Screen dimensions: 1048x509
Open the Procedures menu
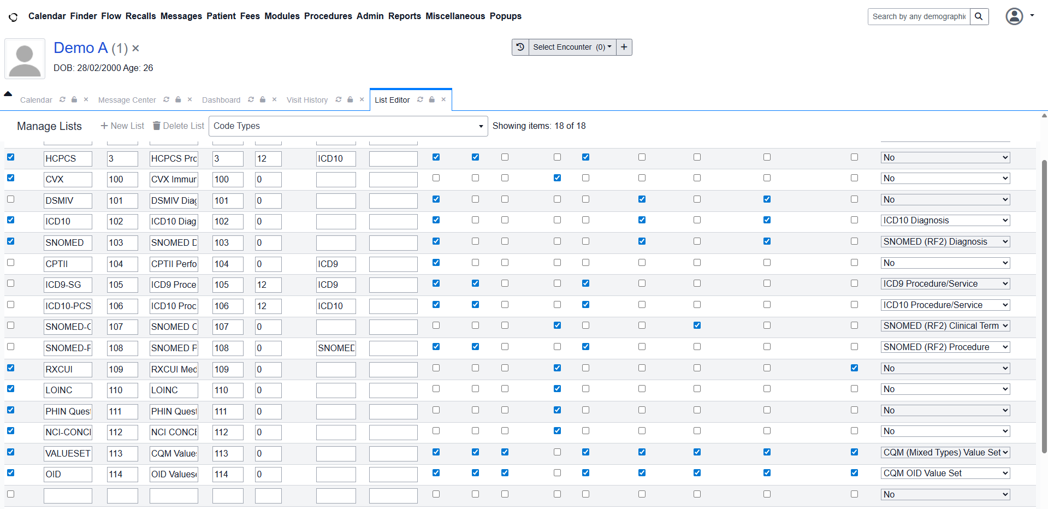[328, 16]
